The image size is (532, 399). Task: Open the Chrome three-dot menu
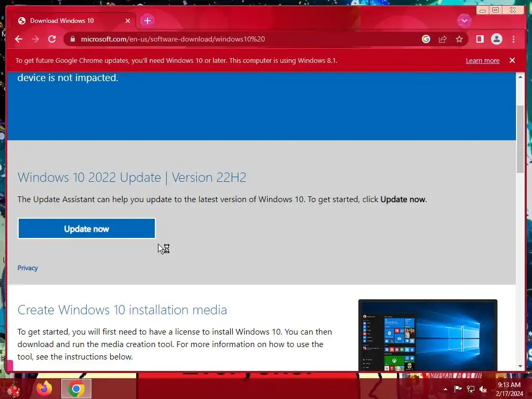point(513,39)
